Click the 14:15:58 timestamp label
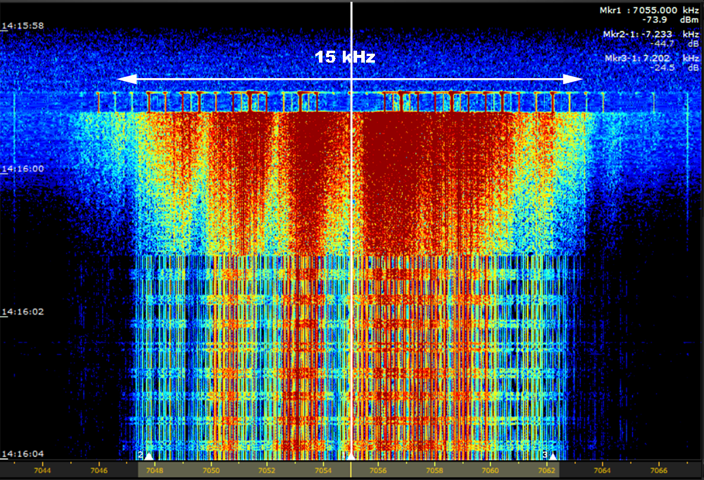Screen dimensions: 704x480 pos(23,26)
